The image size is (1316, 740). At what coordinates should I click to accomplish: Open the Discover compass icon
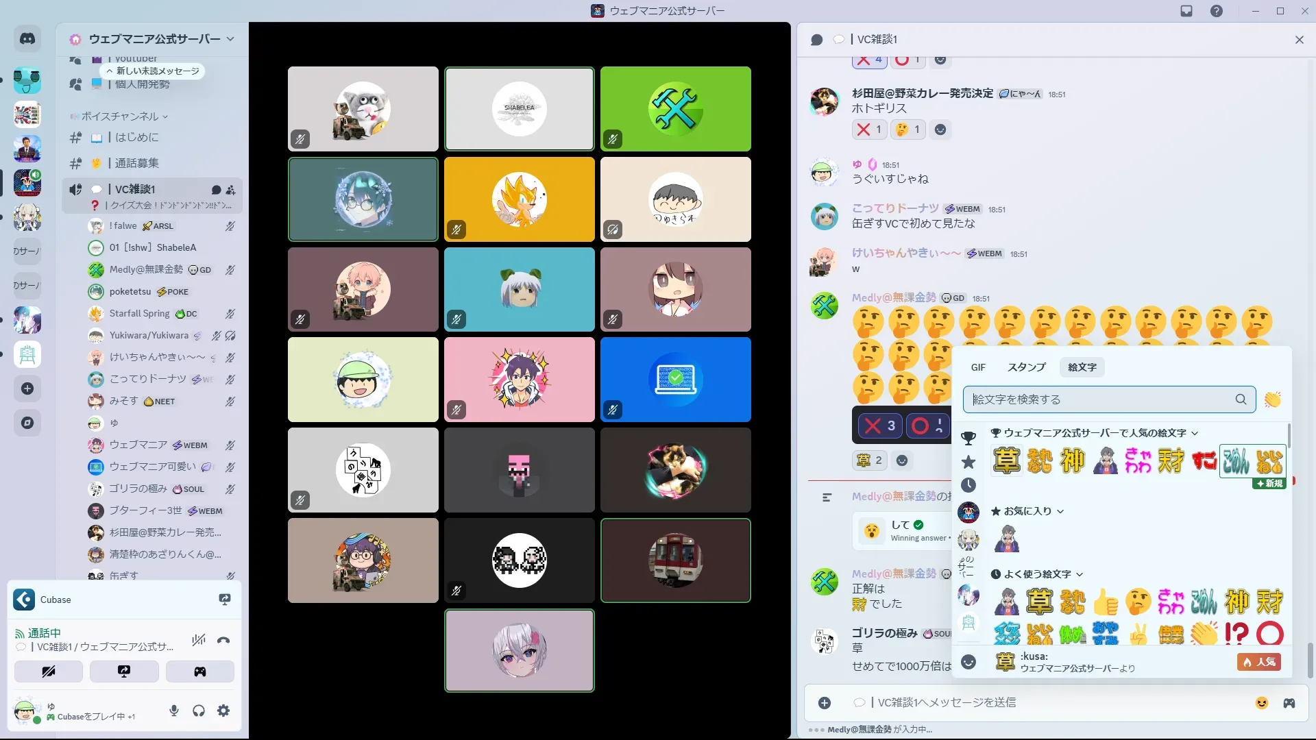pos(27,423)
